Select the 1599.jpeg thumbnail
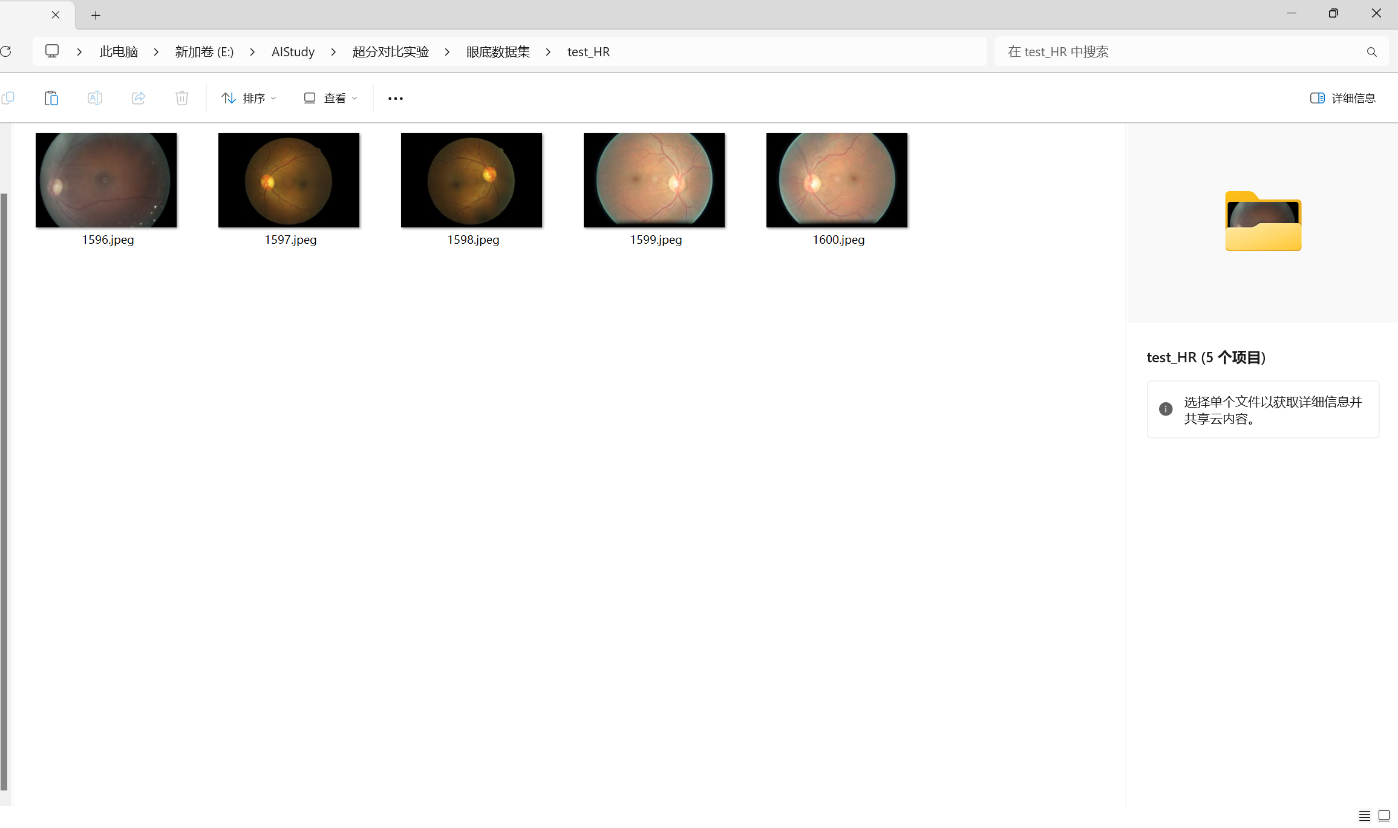This screenshot has width=1398, height=828. point(654,181)
